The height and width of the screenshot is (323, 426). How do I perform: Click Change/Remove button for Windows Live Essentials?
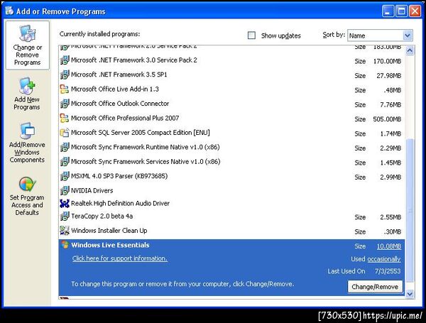point(375,287)
